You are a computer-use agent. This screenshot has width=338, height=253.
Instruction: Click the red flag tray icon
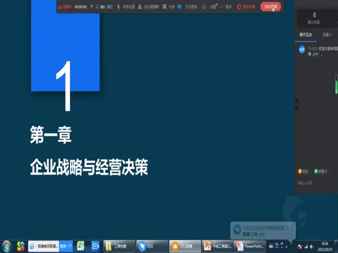coord(299,247)
